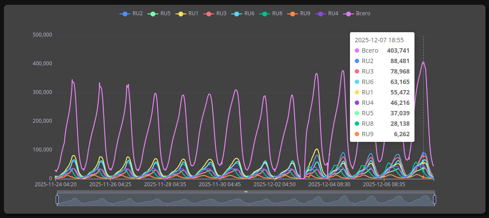Toggle the RU2 series in legend
Screen dimensions: 489x218
(125, 14)
